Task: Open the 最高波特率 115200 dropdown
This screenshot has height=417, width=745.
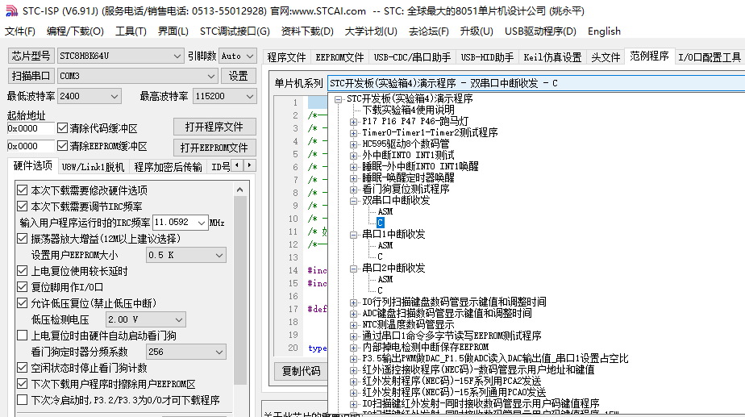Action: 225,96
